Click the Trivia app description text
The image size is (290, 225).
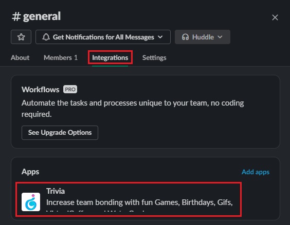(139, 202)
